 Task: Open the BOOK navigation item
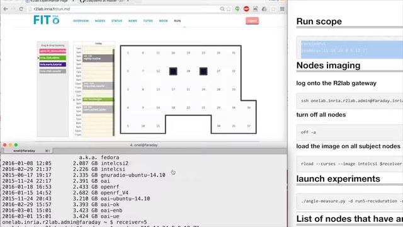164,21
